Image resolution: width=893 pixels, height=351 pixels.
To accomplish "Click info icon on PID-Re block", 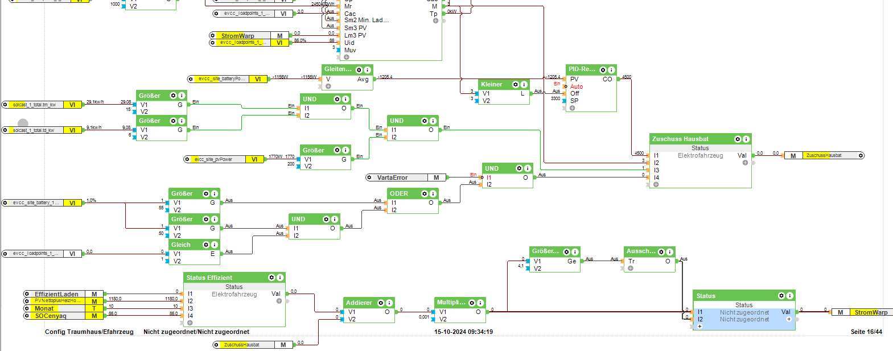I will coord(611,70).
